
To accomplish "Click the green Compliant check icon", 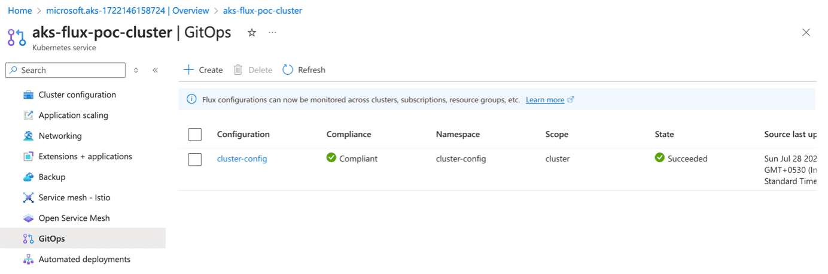I will [331, 158].
